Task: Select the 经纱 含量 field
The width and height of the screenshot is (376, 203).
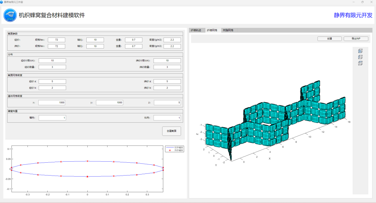Action: (134, 40)
